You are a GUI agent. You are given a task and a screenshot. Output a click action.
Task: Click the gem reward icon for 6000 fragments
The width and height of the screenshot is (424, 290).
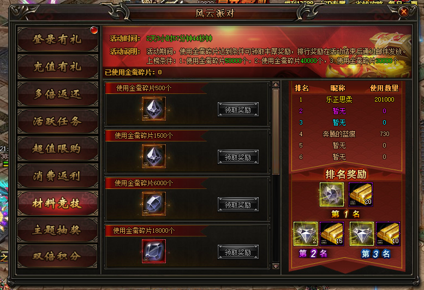coord(154,204)
